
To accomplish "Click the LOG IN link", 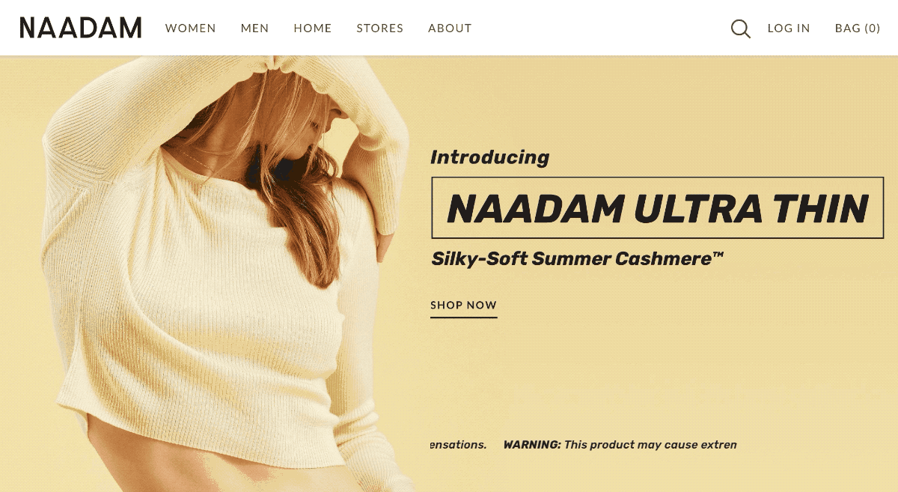I will click(x=789, y=28).
